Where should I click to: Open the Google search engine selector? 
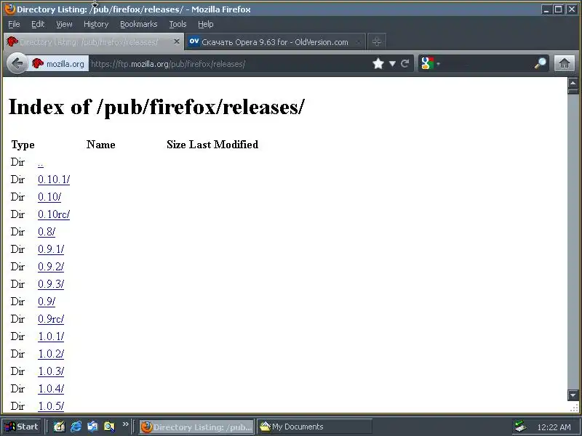pos(431,63)
